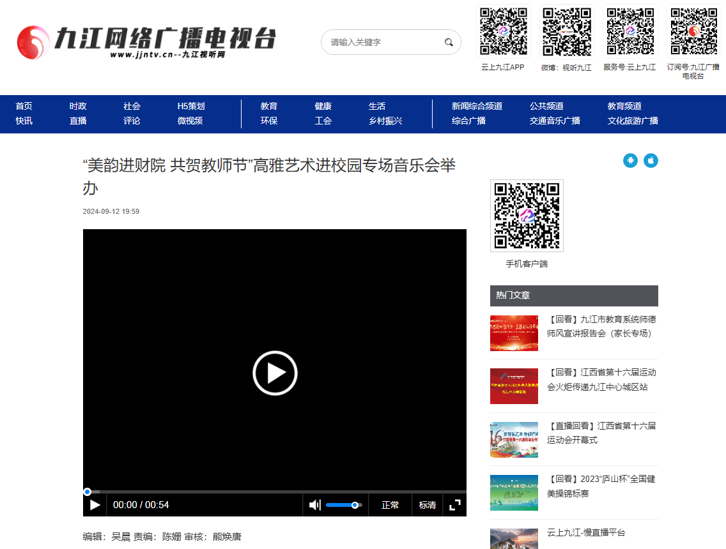This screenshot has height=549, width=726.
Task: Open 九江市教育系统师德师风宣讲报告会 article link
Action: [x=601, y=326]
